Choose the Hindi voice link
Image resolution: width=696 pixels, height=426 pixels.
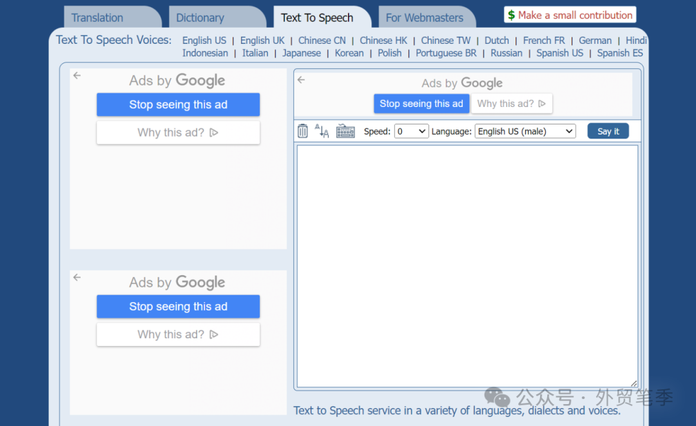pos(636,41)
